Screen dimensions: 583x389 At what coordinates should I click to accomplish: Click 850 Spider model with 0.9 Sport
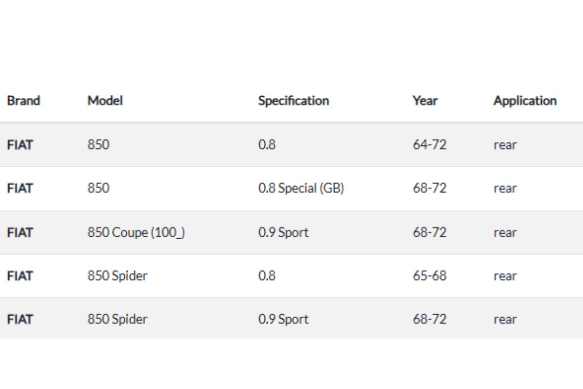(x=117, y=319)
